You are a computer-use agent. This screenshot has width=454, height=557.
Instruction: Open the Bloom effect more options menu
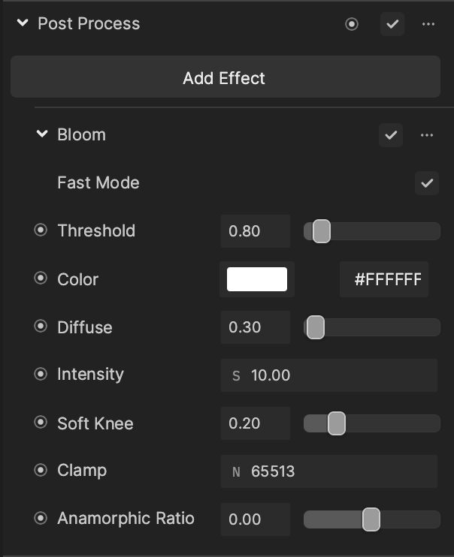pyautogui.click(x=427, y=135)
